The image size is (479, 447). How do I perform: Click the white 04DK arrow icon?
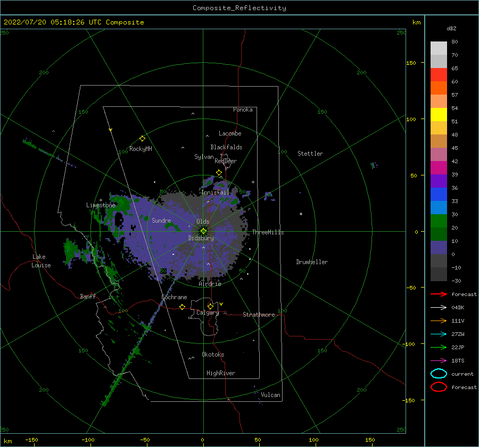point(439,308)
